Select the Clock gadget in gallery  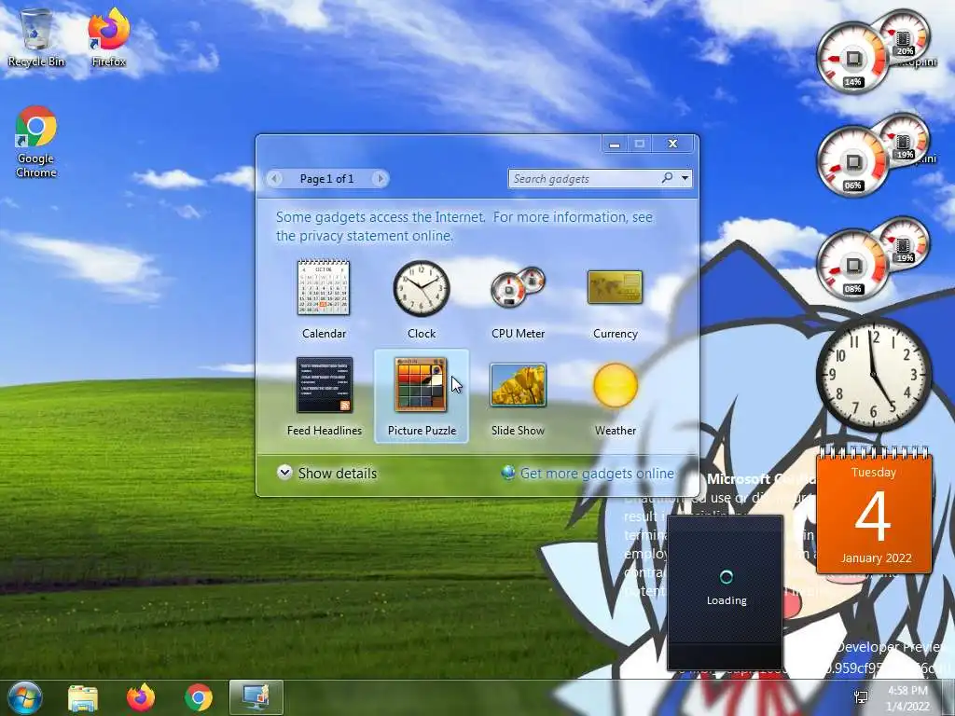[x=421, y=289]
